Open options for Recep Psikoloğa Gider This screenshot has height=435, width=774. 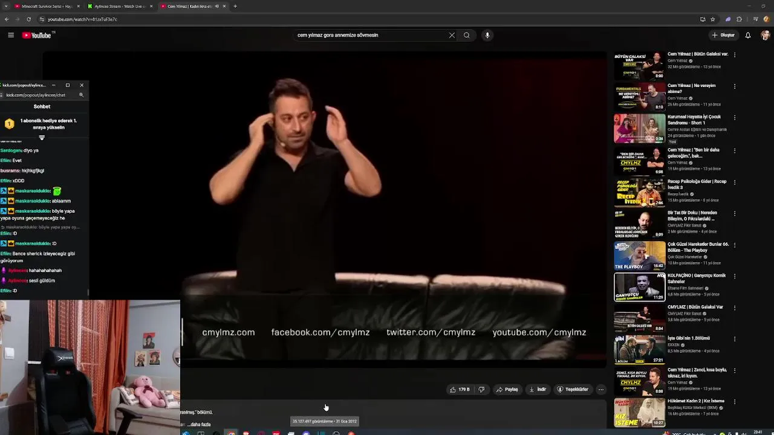coord(735,182)
